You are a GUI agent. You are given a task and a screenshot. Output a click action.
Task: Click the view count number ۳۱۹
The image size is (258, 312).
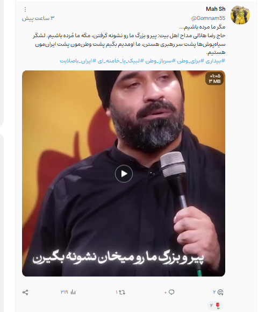64,292
